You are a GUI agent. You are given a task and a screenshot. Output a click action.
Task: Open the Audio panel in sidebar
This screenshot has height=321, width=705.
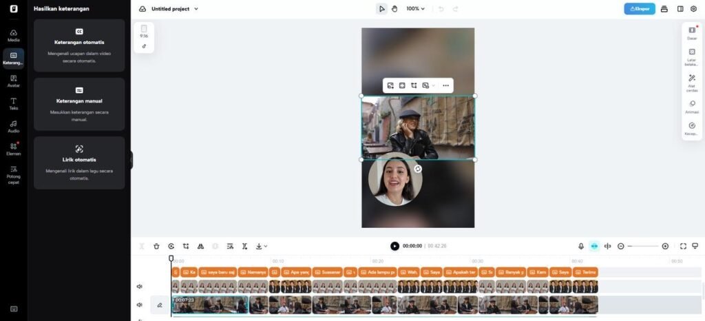pos(13,126)
